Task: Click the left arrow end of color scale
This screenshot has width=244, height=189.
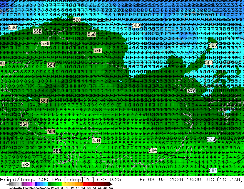Action: pyautogui.click(x=9, y=184)
